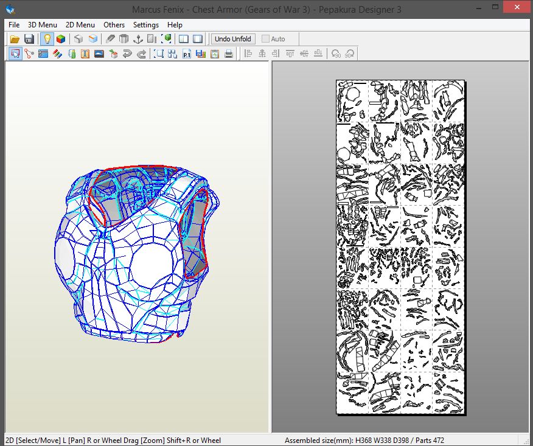Image resolution: width=533 pixels, height=446 pixels.
Task: Click the rotate 90 counterclockwise icon
Action: pyautogui.click(x=336, y=54)
